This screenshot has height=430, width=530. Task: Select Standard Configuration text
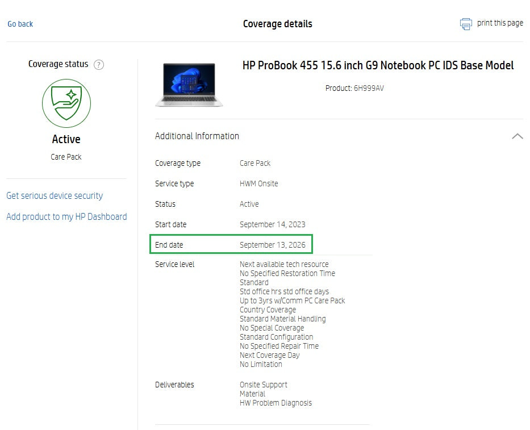(x=277, y=337)
